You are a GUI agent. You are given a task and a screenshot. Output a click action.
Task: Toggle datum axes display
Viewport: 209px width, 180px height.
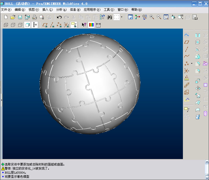(x=52, y=25)
